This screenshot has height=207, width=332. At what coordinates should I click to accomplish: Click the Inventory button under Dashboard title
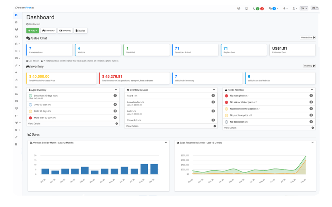pyautogui.click(x=48, y=31)
